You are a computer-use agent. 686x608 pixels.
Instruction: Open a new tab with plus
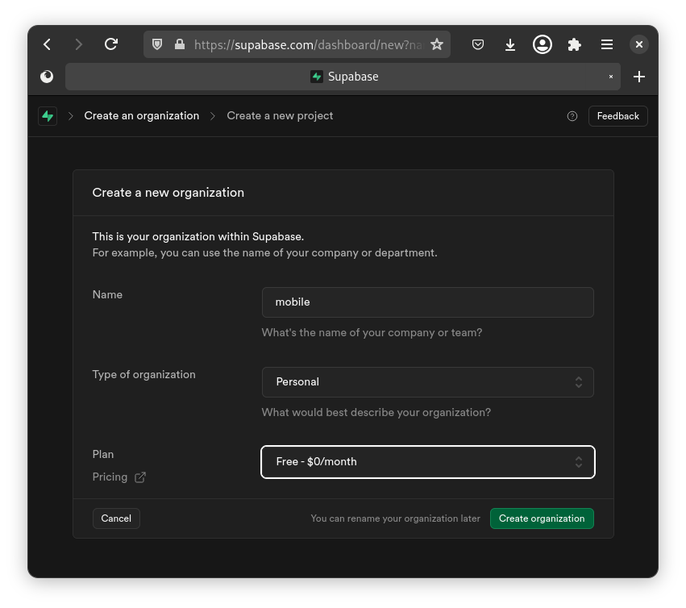click(638, 77)
